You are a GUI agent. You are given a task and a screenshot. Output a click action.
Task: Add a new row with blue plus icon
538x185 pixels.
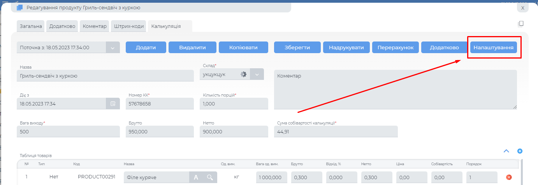point(520,151)
